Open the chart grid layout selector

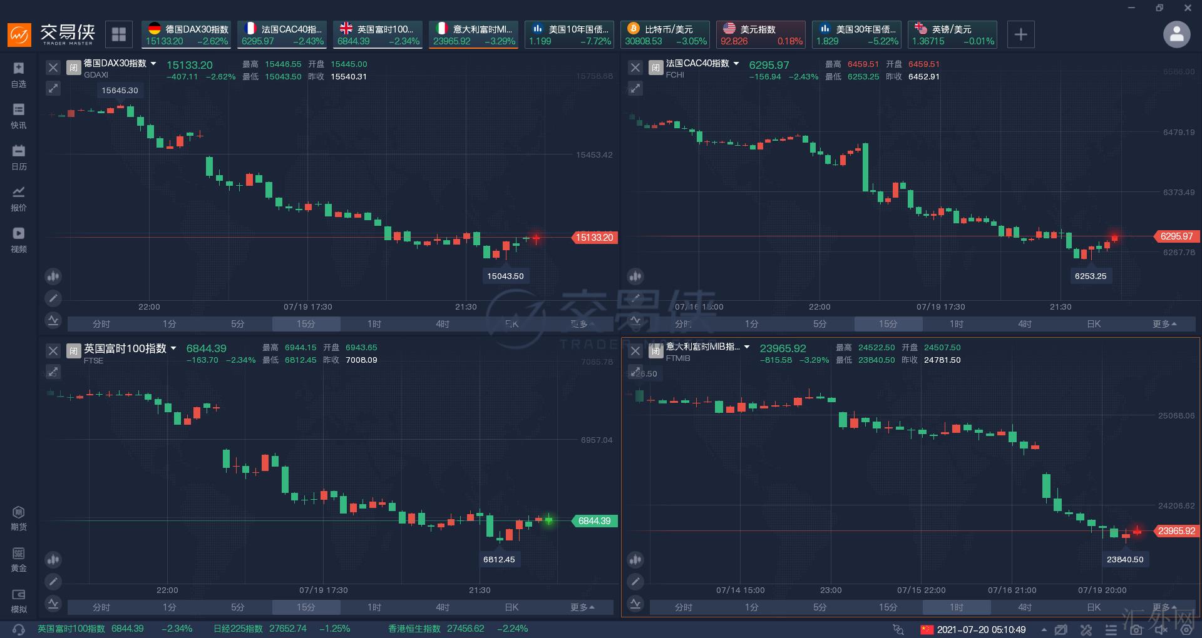pyautogui.click(x=119, y=34)
